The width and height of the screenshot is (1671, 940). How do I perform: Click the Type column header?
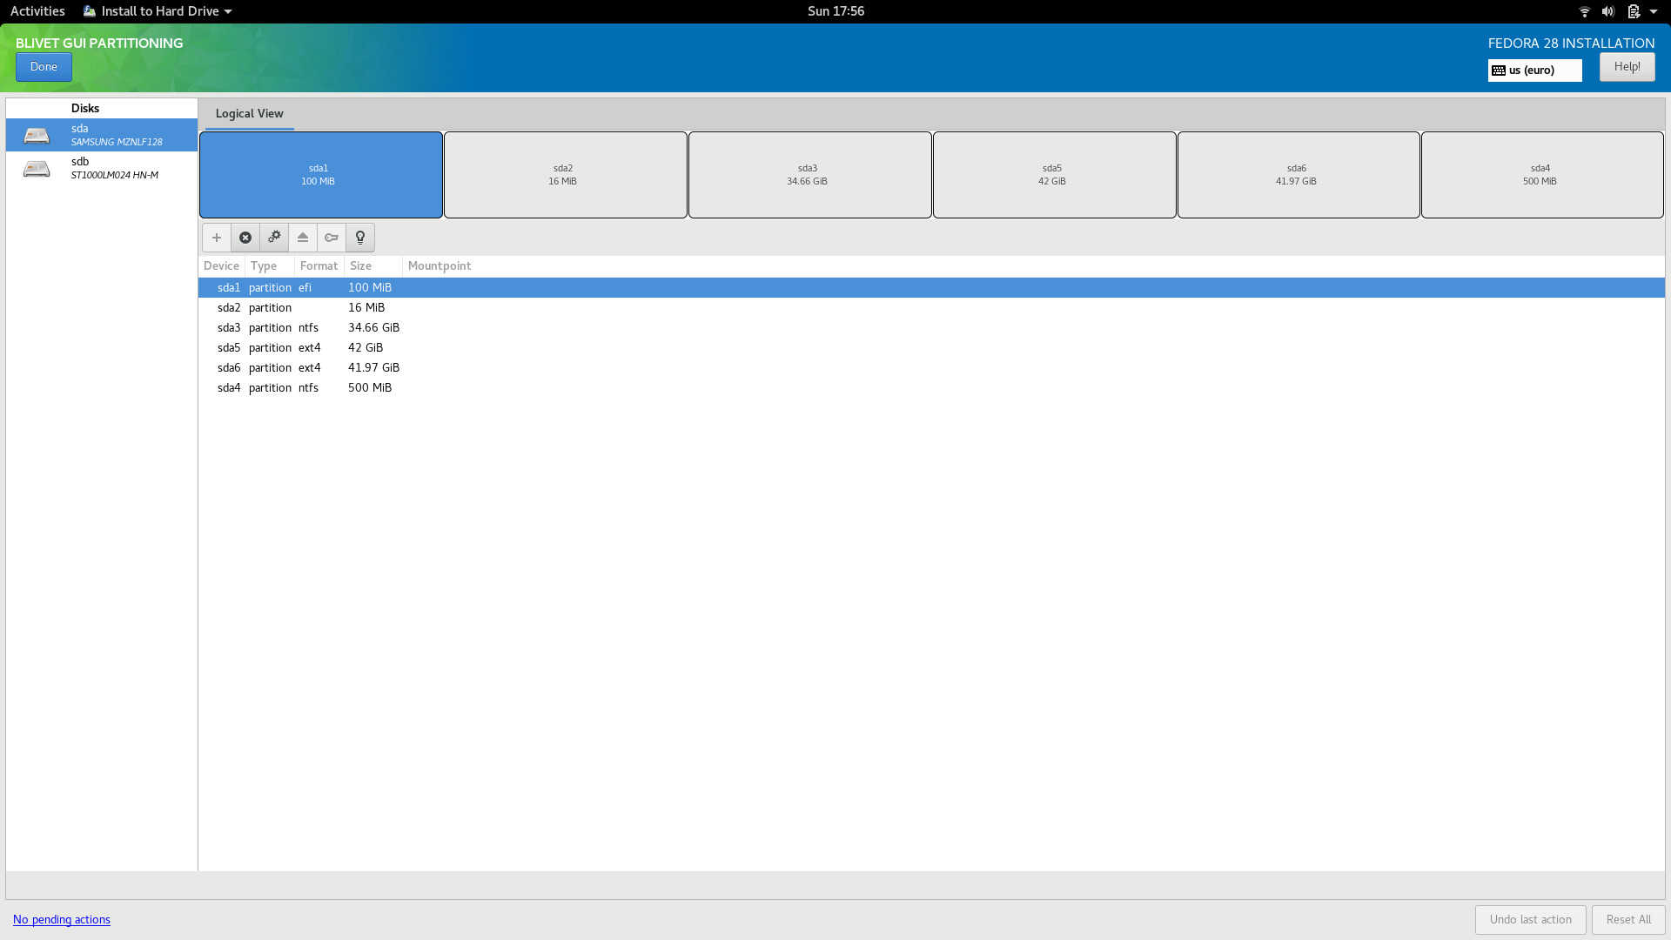coord(270,266)
